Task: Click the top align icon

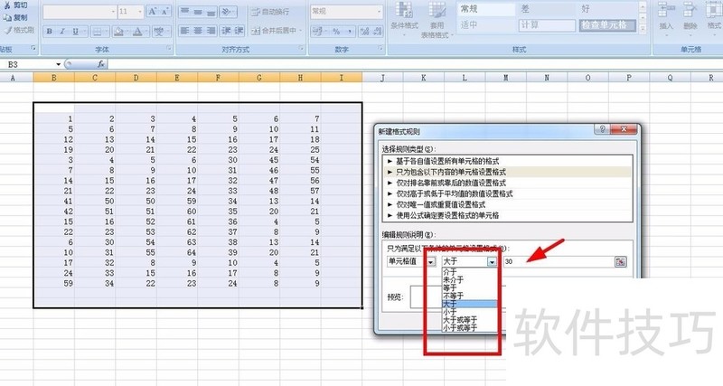Action: click(184, 12)
